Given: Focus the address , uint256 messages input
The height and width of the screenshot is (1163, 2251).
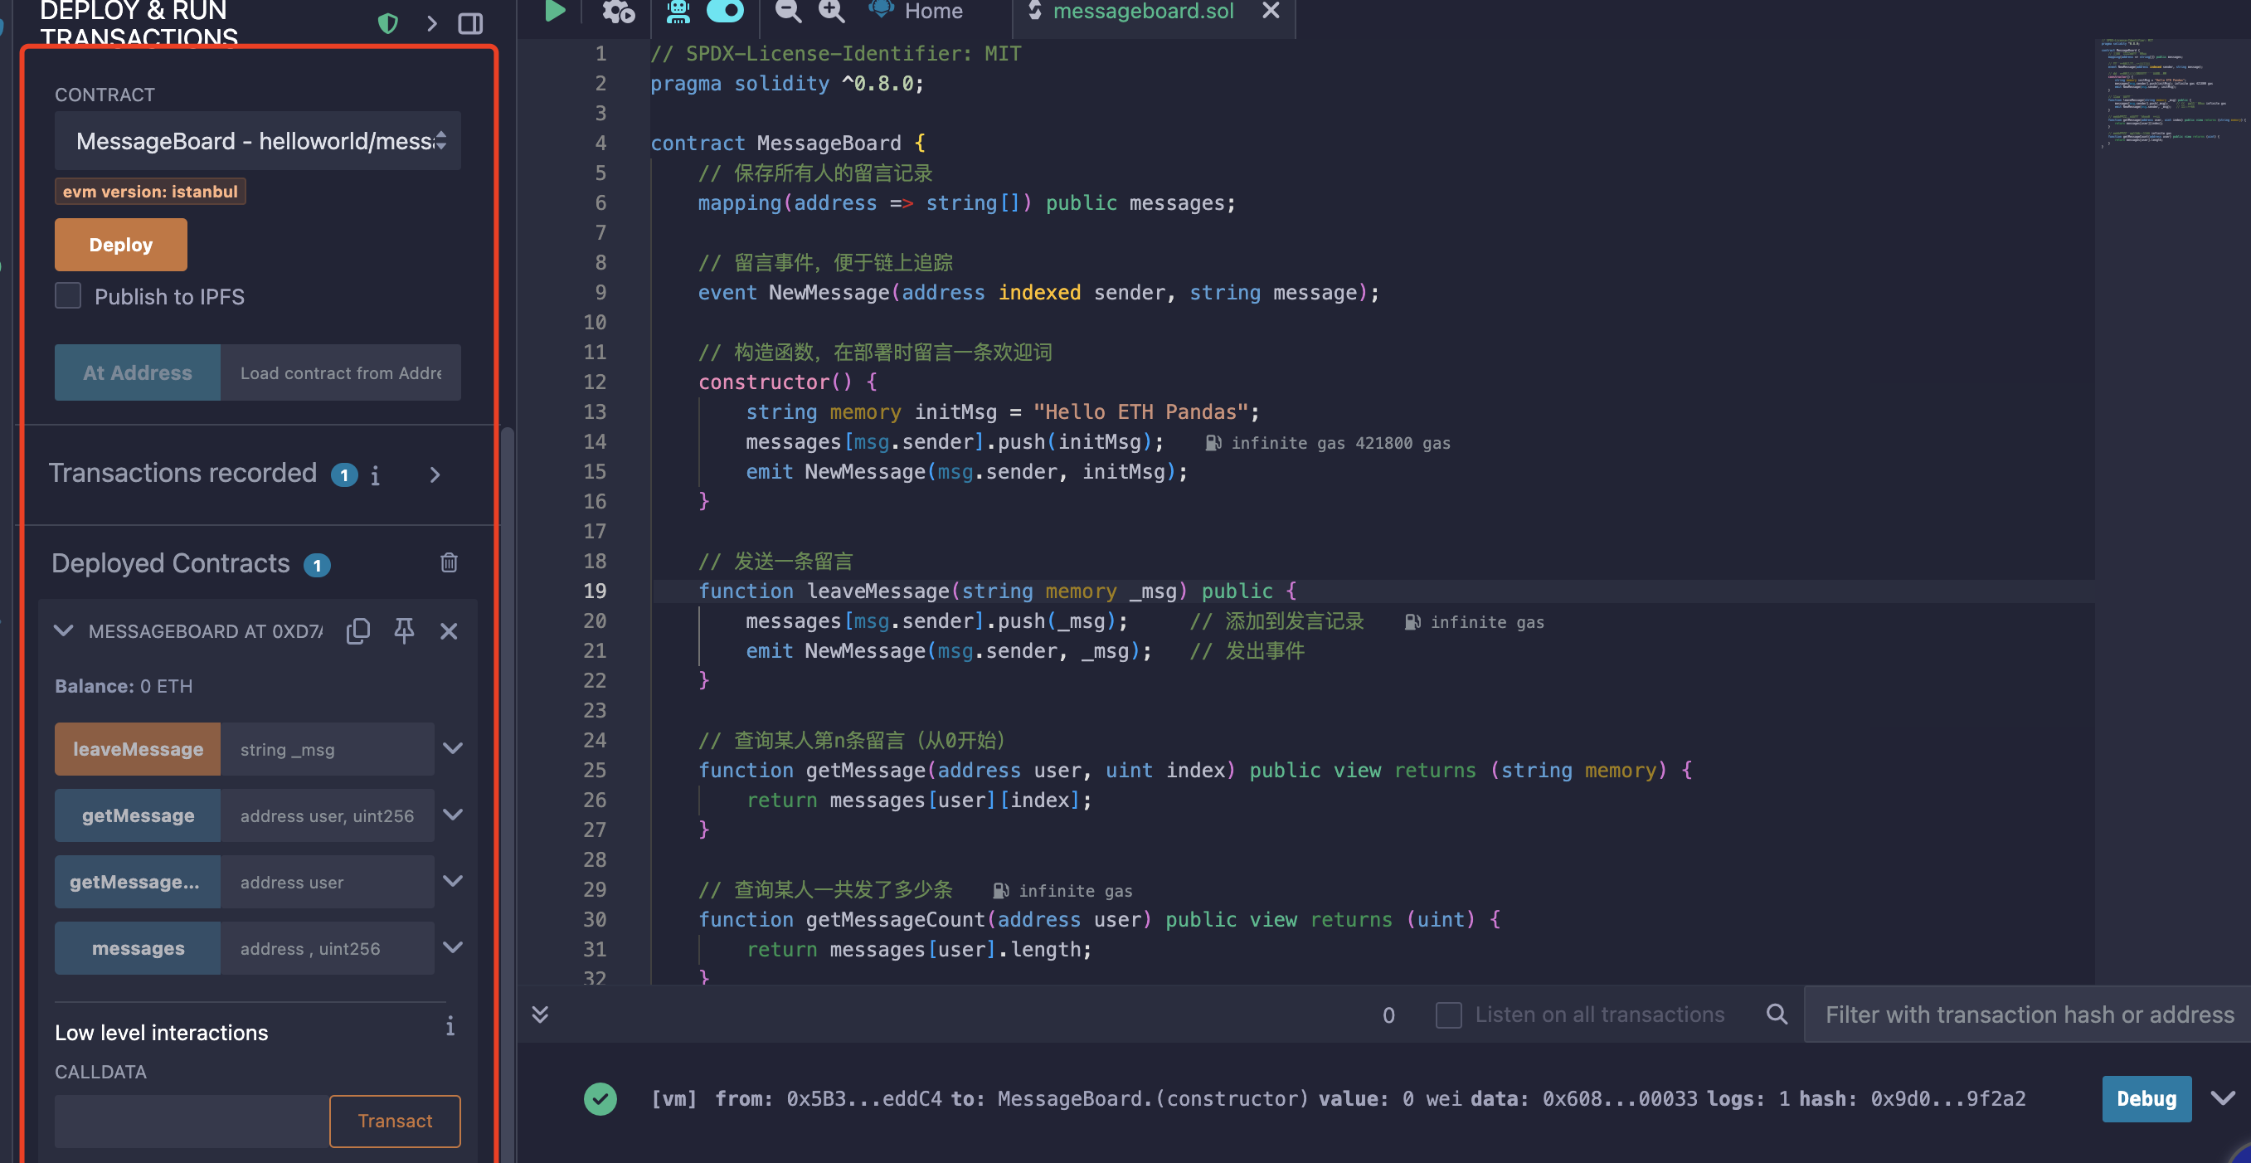Looking at the screenshot, I should [x=327, y=948].
